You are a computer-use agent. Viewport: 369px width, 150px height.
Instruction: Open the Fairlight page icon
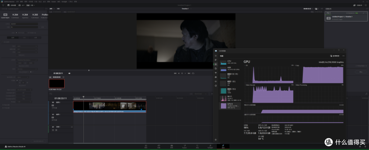[x=210, y=146]
